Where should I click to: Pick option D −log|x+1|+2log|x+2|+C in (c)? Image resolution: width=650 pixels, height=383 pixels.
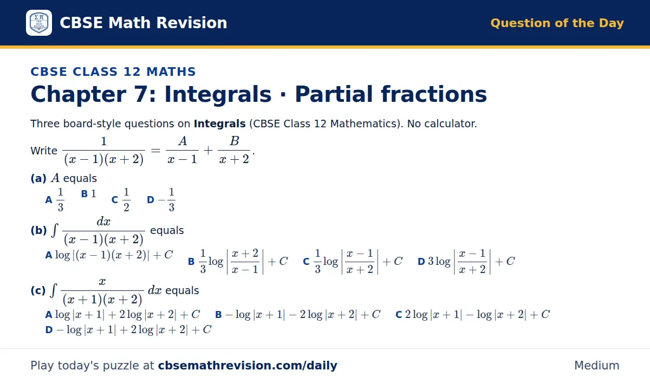[x=128, y=330]
